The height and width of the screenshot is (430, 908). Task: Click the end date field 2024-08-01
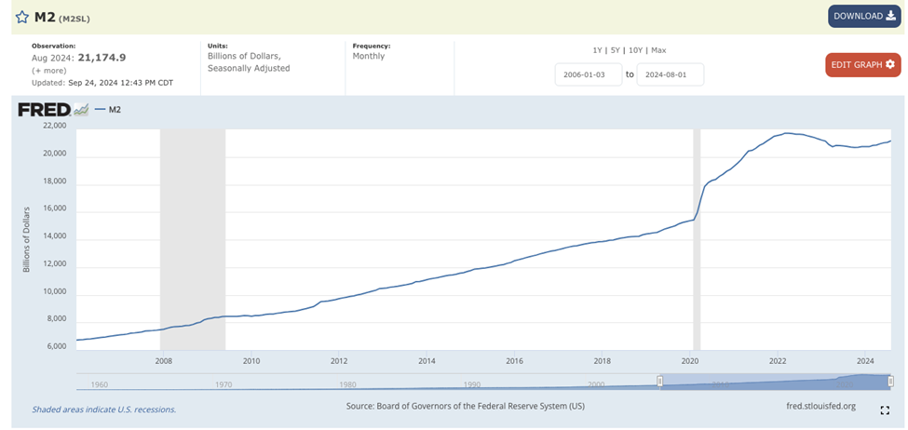point(670,74)
